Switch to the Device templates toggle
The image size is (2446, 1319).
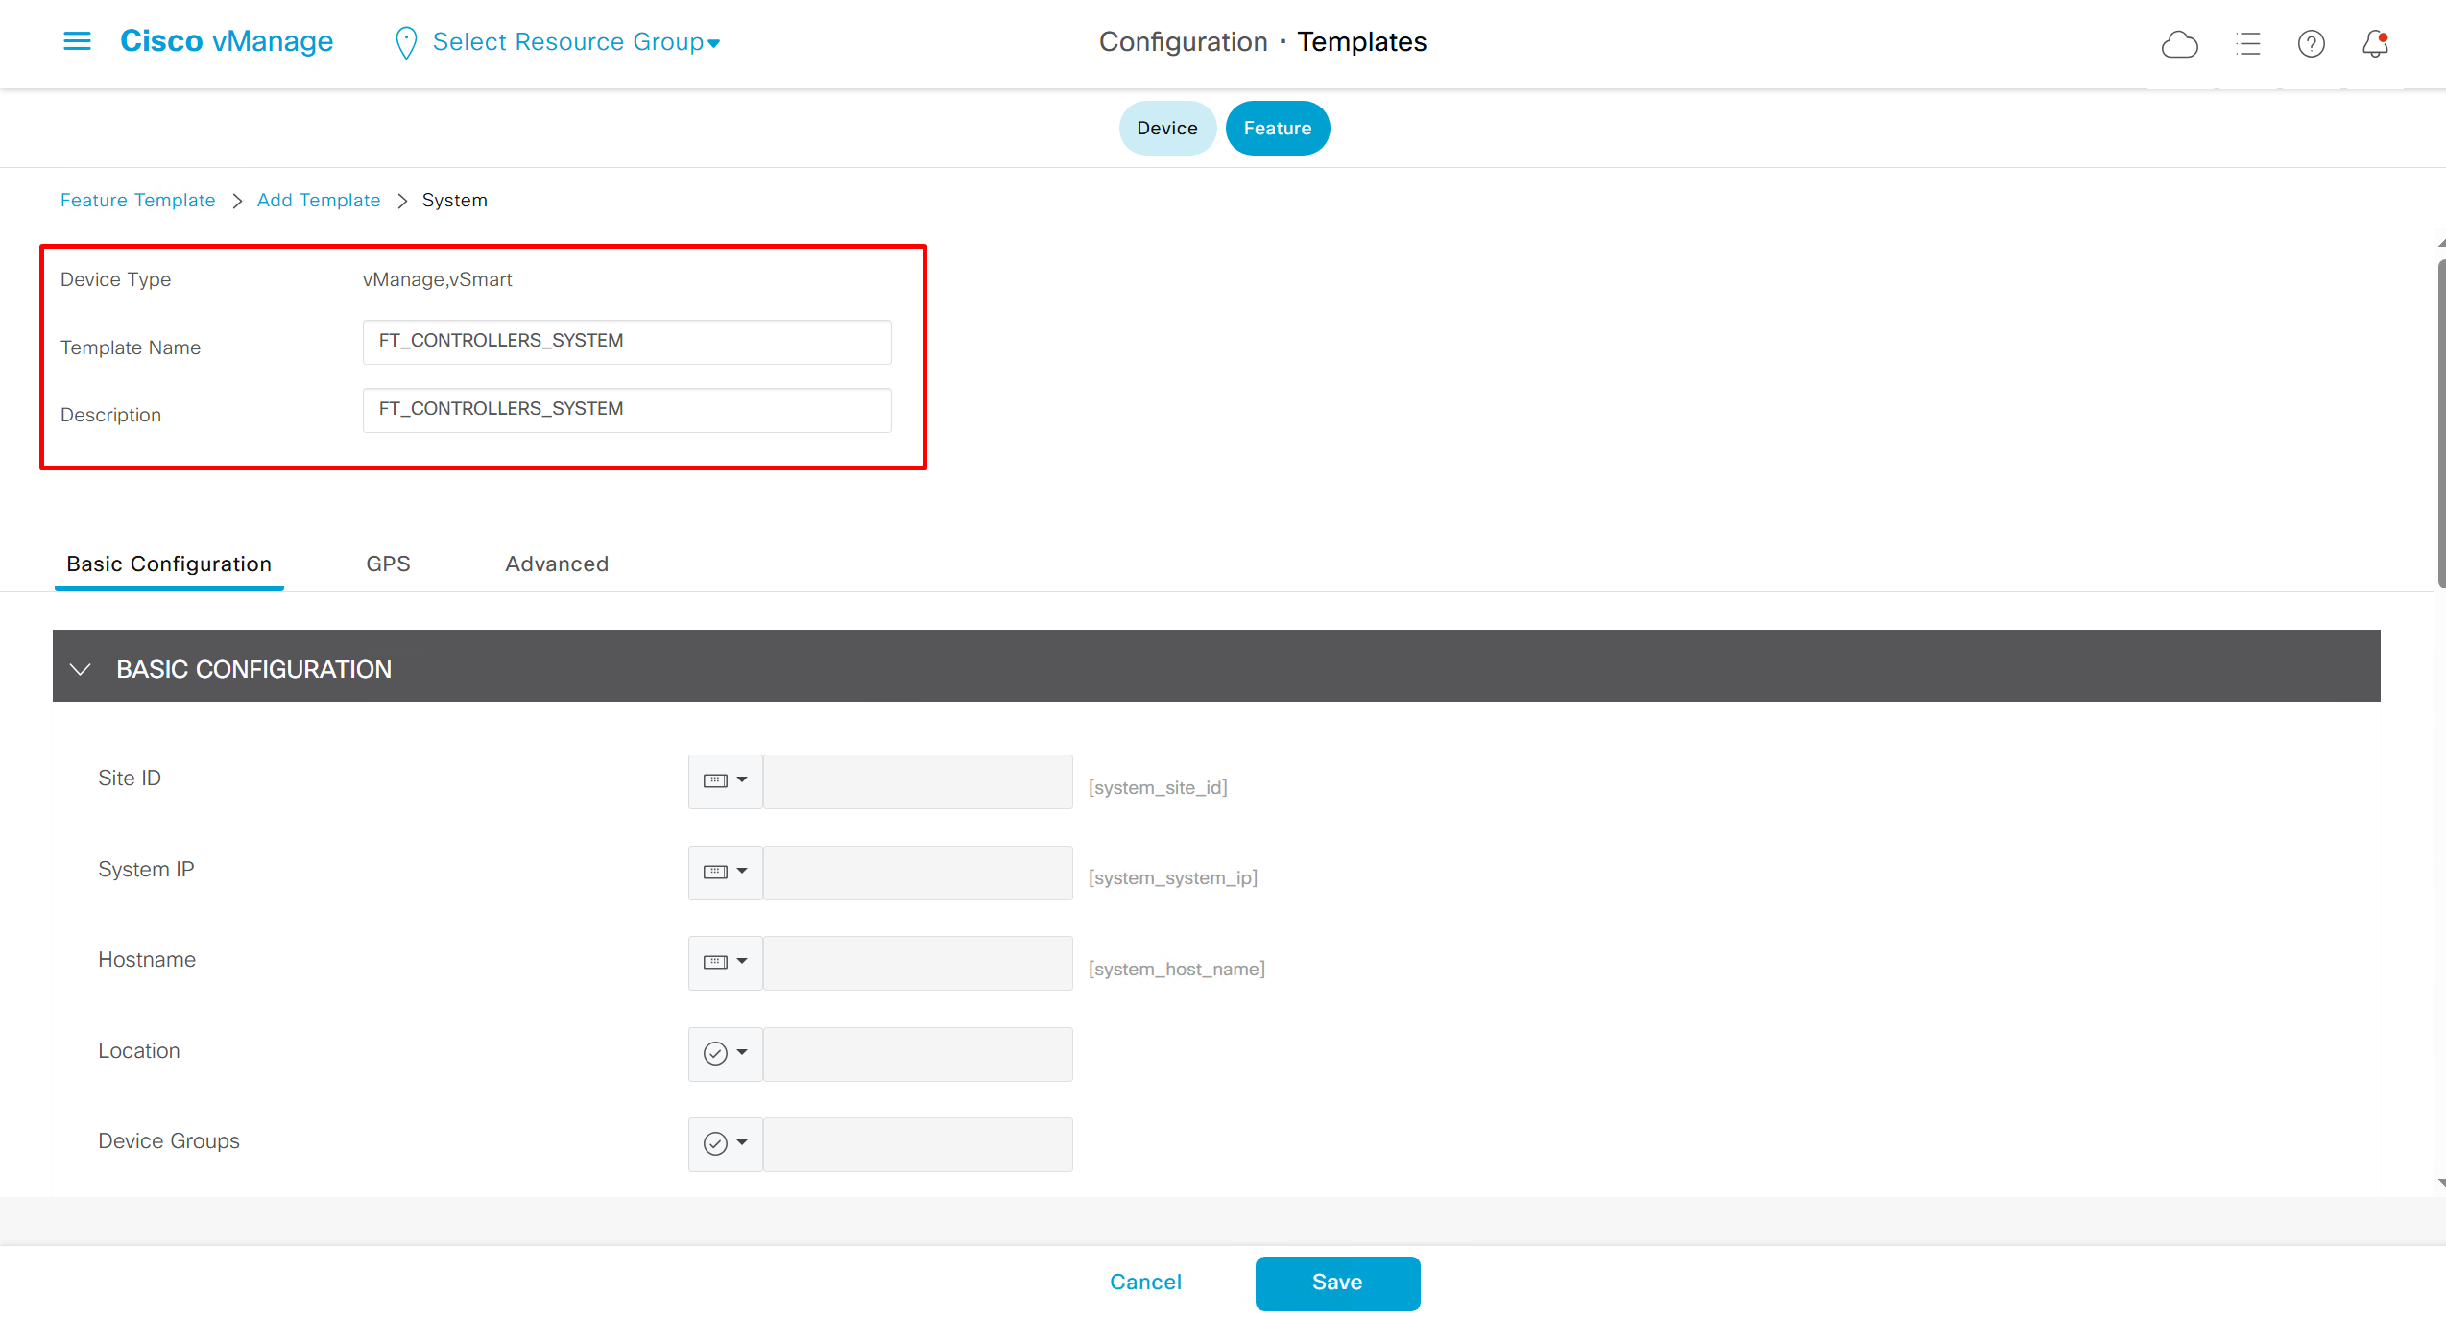1166,128
